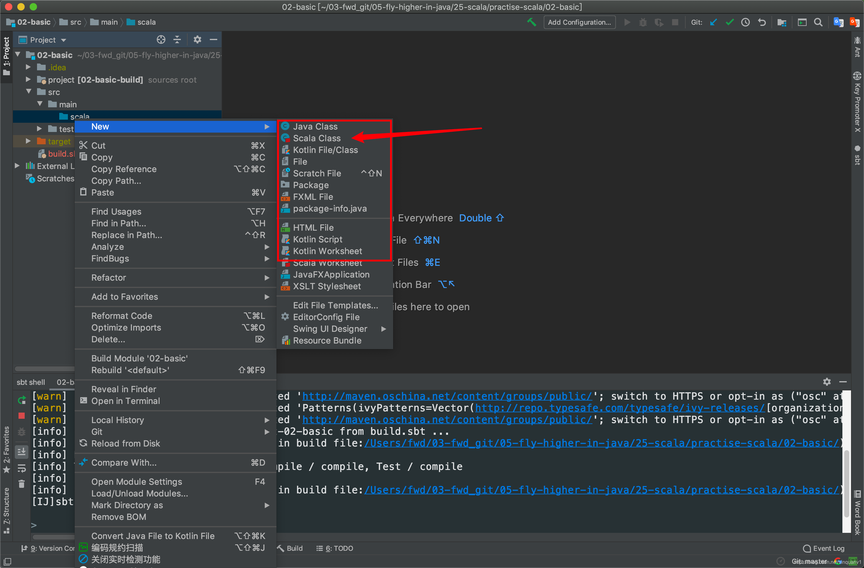864x568 pixels.
Task: Select Scala Class from new file menu
Action: click(x=316, y=138)
